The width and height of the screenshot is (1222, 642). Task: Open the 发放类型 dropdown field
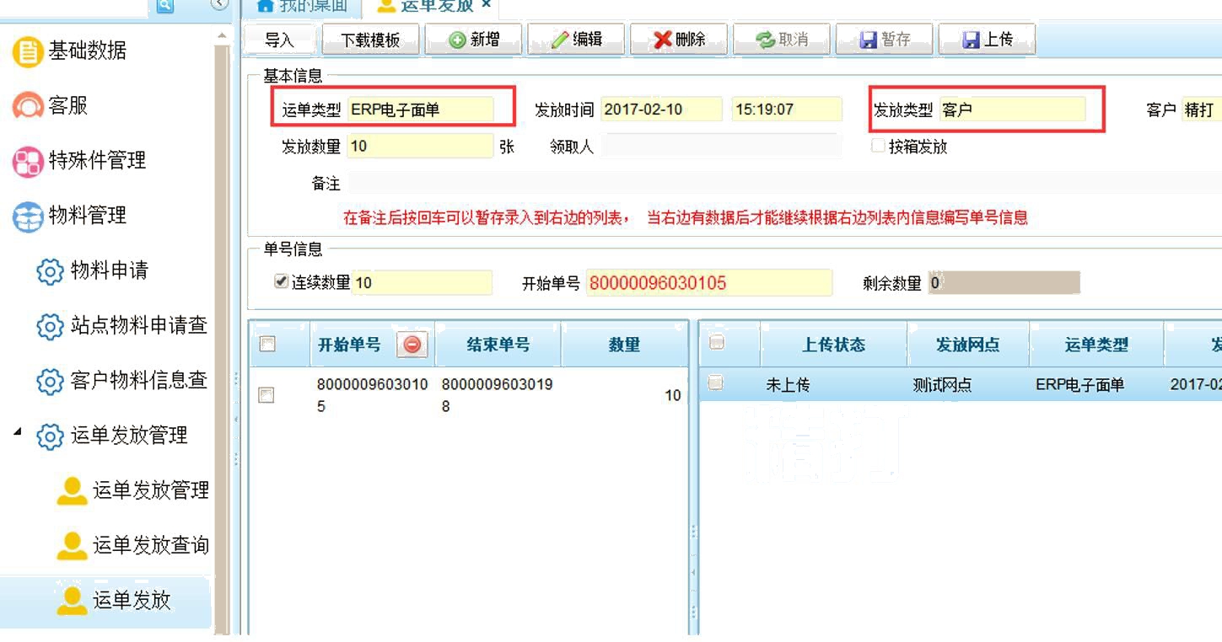(1012, 110)
